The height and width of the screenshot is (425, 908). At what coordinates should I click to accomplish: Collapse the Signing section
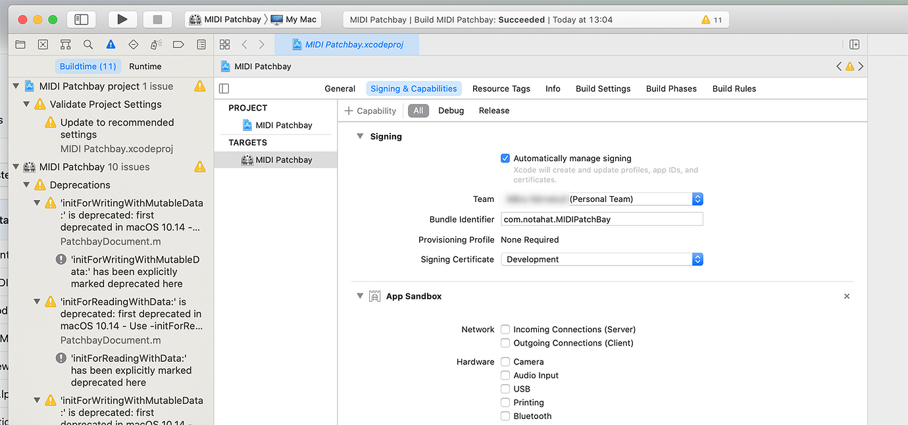[x=360, y=137]
